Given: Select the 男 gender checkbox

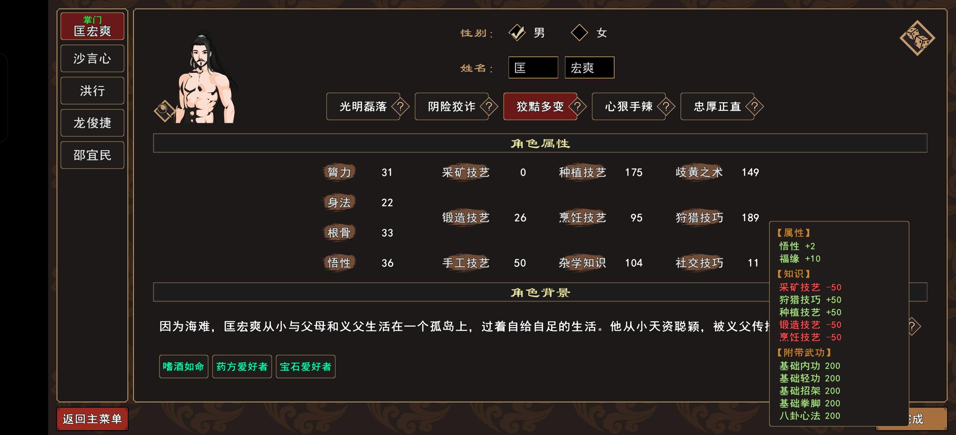Looking at the screenshot, I should click(x=517, y=33).
